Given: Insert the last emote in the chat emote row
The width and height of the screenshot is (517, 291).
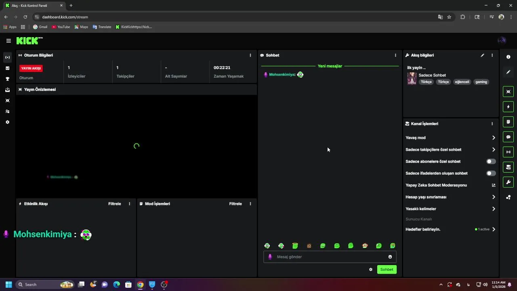Looking at the screenshot, I should click(393, 246).
